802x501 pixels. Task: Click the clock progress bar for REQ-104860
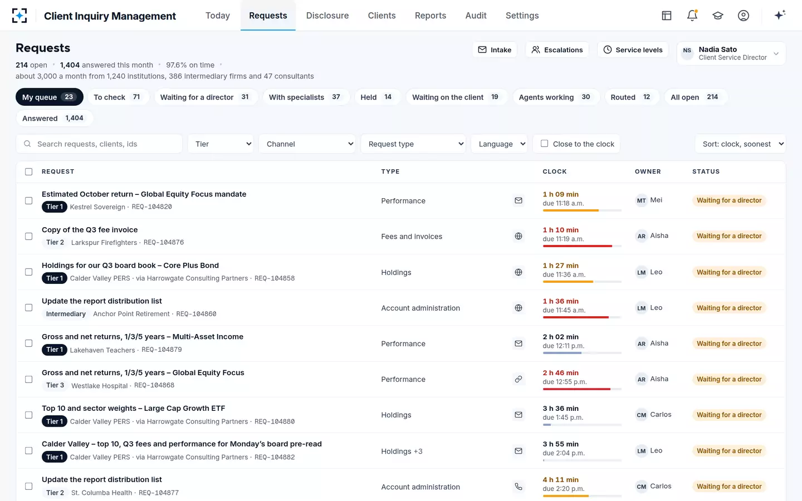pos(582,317)
